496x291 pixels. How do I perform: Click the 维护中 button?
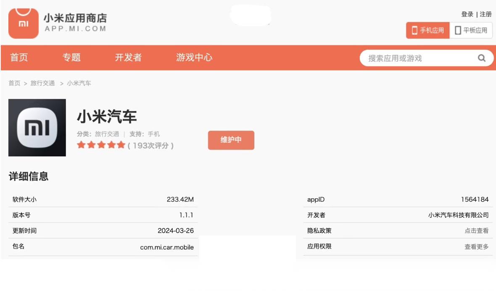click(231, 140)
